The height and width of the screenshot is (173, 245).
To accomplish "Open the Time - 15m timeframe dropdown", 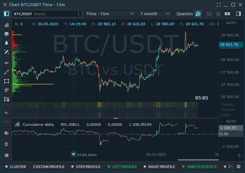I will point(110,14).
